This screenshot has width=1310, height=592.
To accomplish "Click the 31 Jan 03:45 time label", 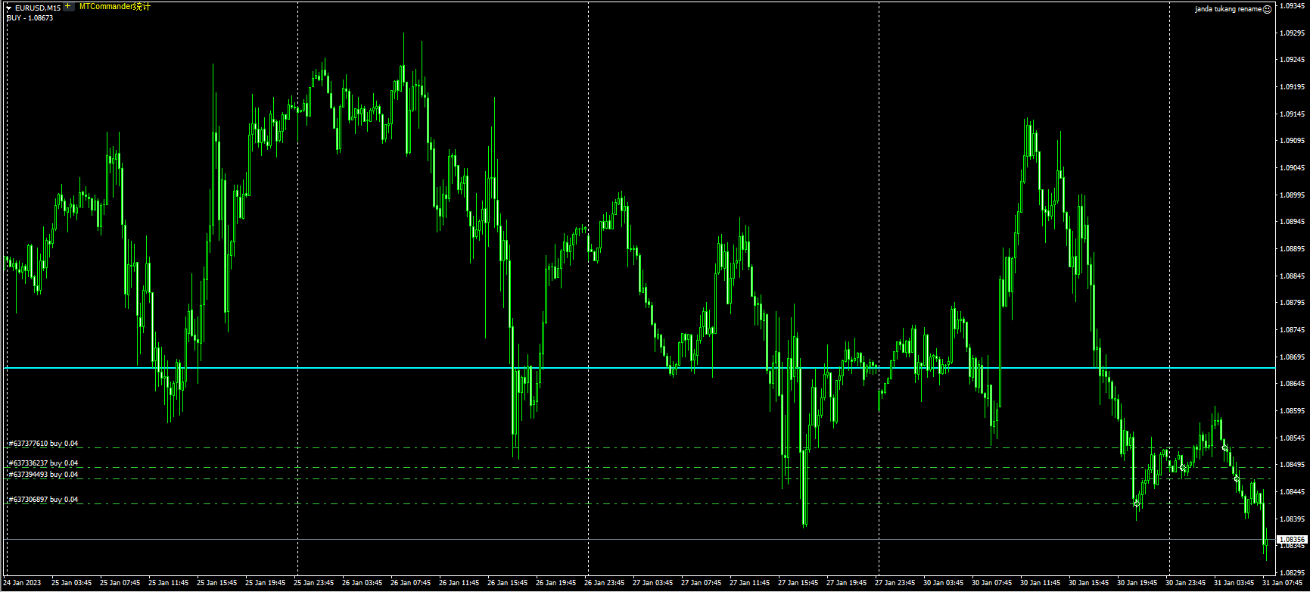I will click(1235, 584).
